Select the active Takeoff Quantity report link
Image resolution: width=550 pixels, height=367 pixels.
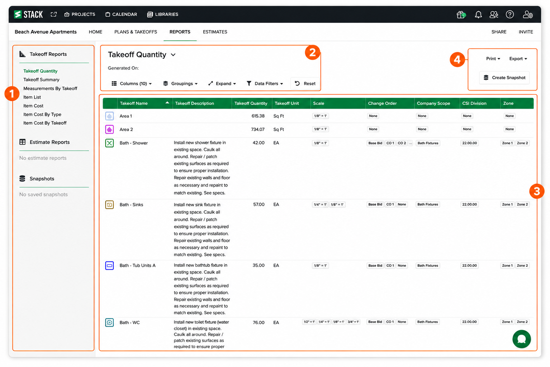coord(40,71)
